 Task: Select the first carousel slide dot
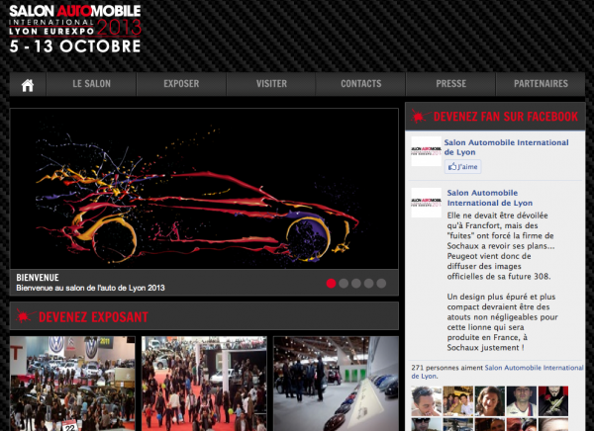pyautogui.click(x=332, y=283)
